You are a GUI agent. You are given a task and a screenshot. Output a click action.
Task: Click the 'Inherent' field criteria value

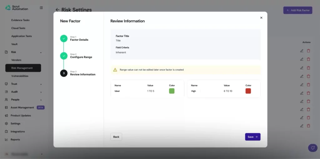click(x=121, y=52)
